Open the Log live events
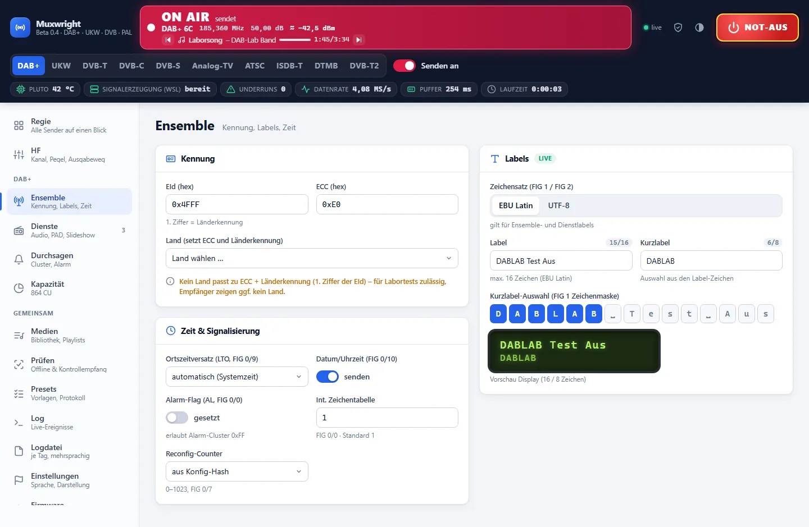 (69, 422)
